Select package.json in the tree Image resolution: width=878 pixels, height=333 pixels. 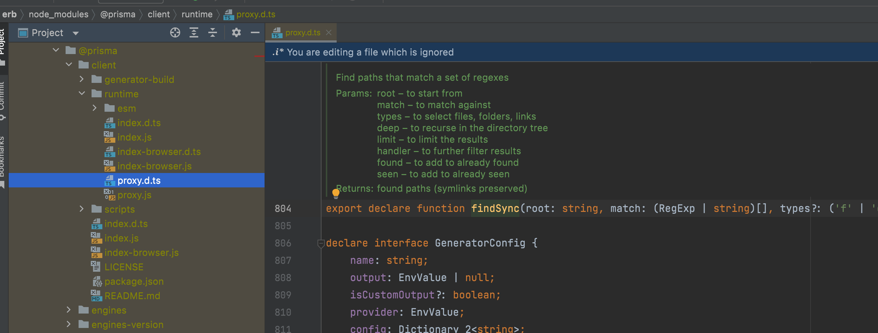pos(134,281)
